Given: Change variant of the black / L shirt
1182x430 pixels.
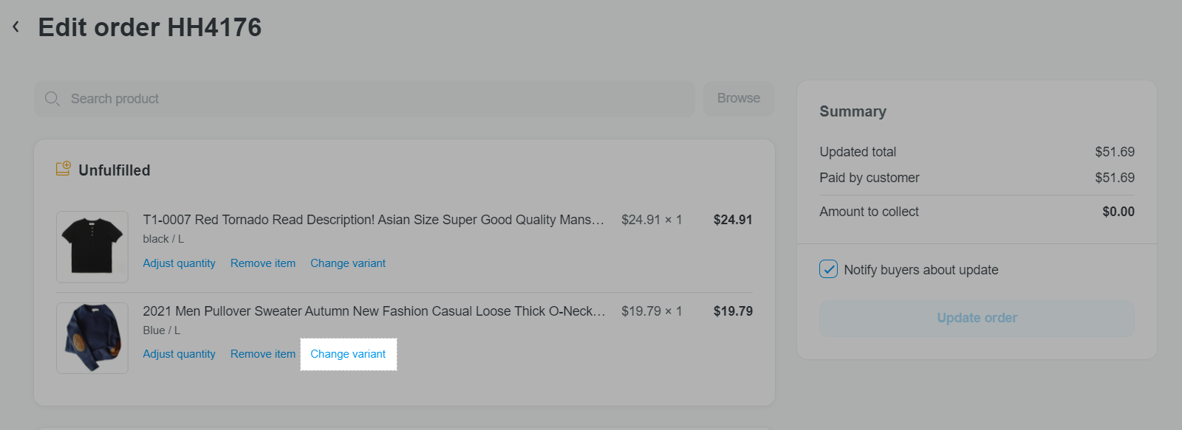Looking at the screenshot, I should (x=348, y=263).
